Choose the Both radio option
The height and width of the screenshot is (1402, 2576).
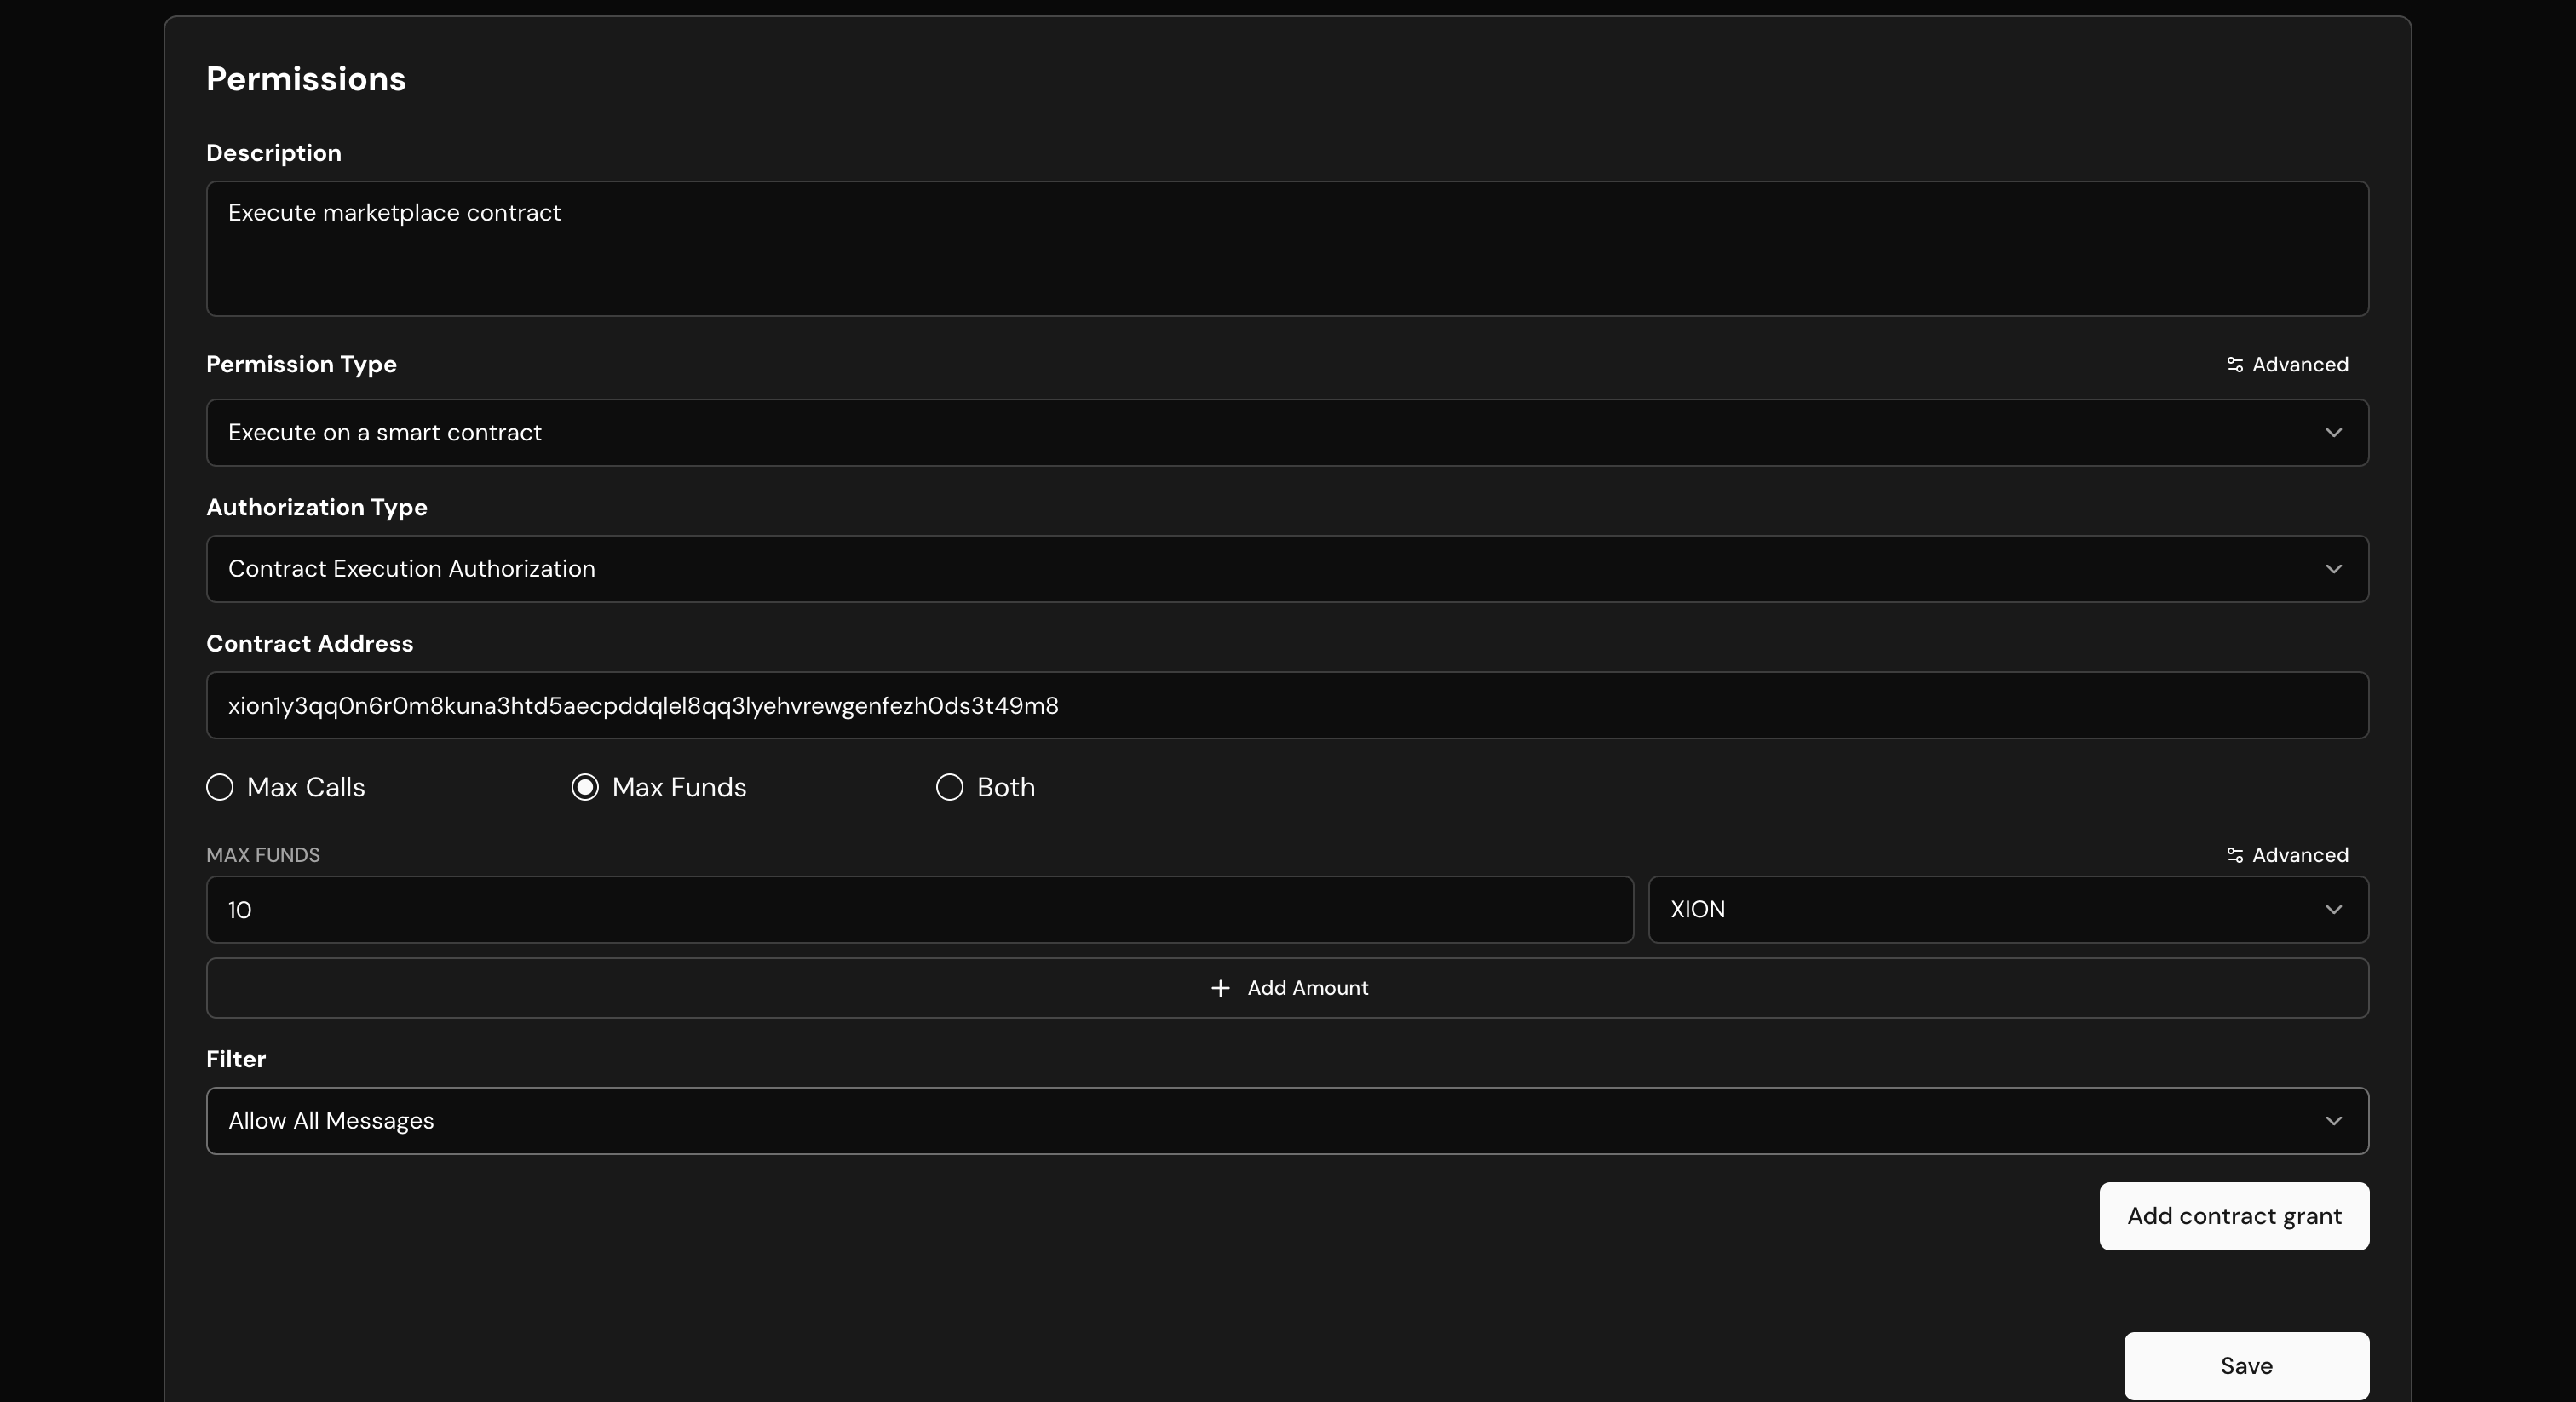click(x=949, y=787)
